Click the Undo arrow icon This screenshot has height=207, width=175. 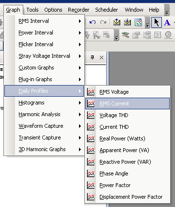pos(93,22)
